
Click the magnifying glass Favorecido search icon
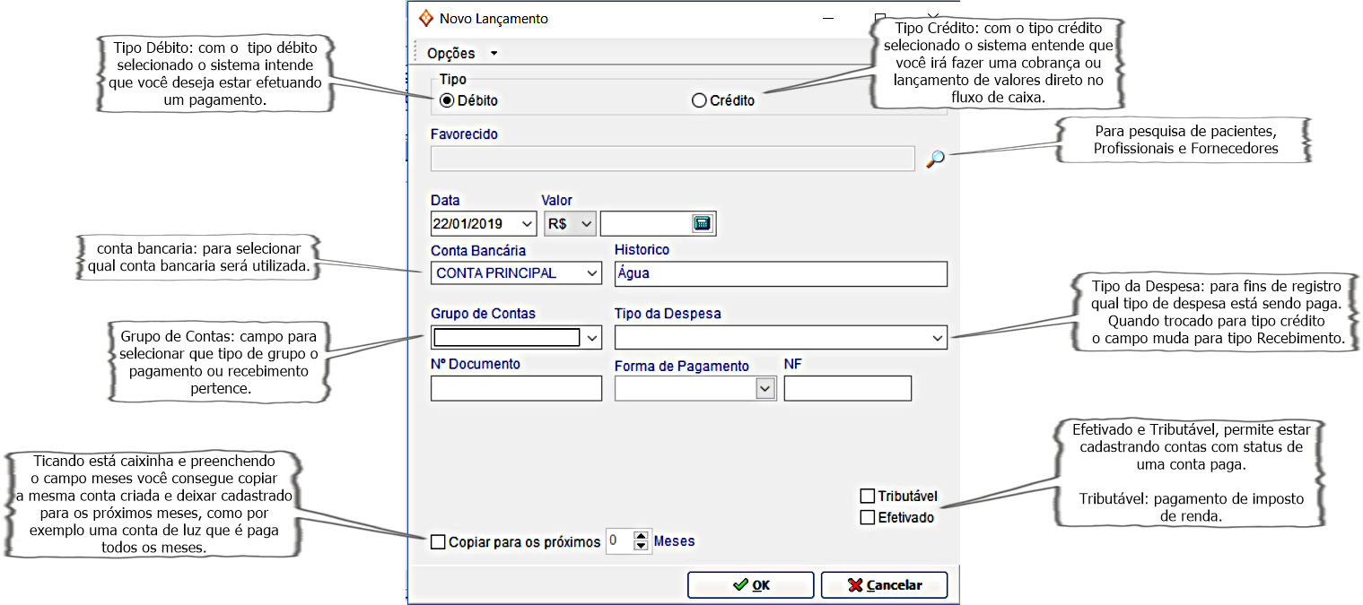pos(935,160)
